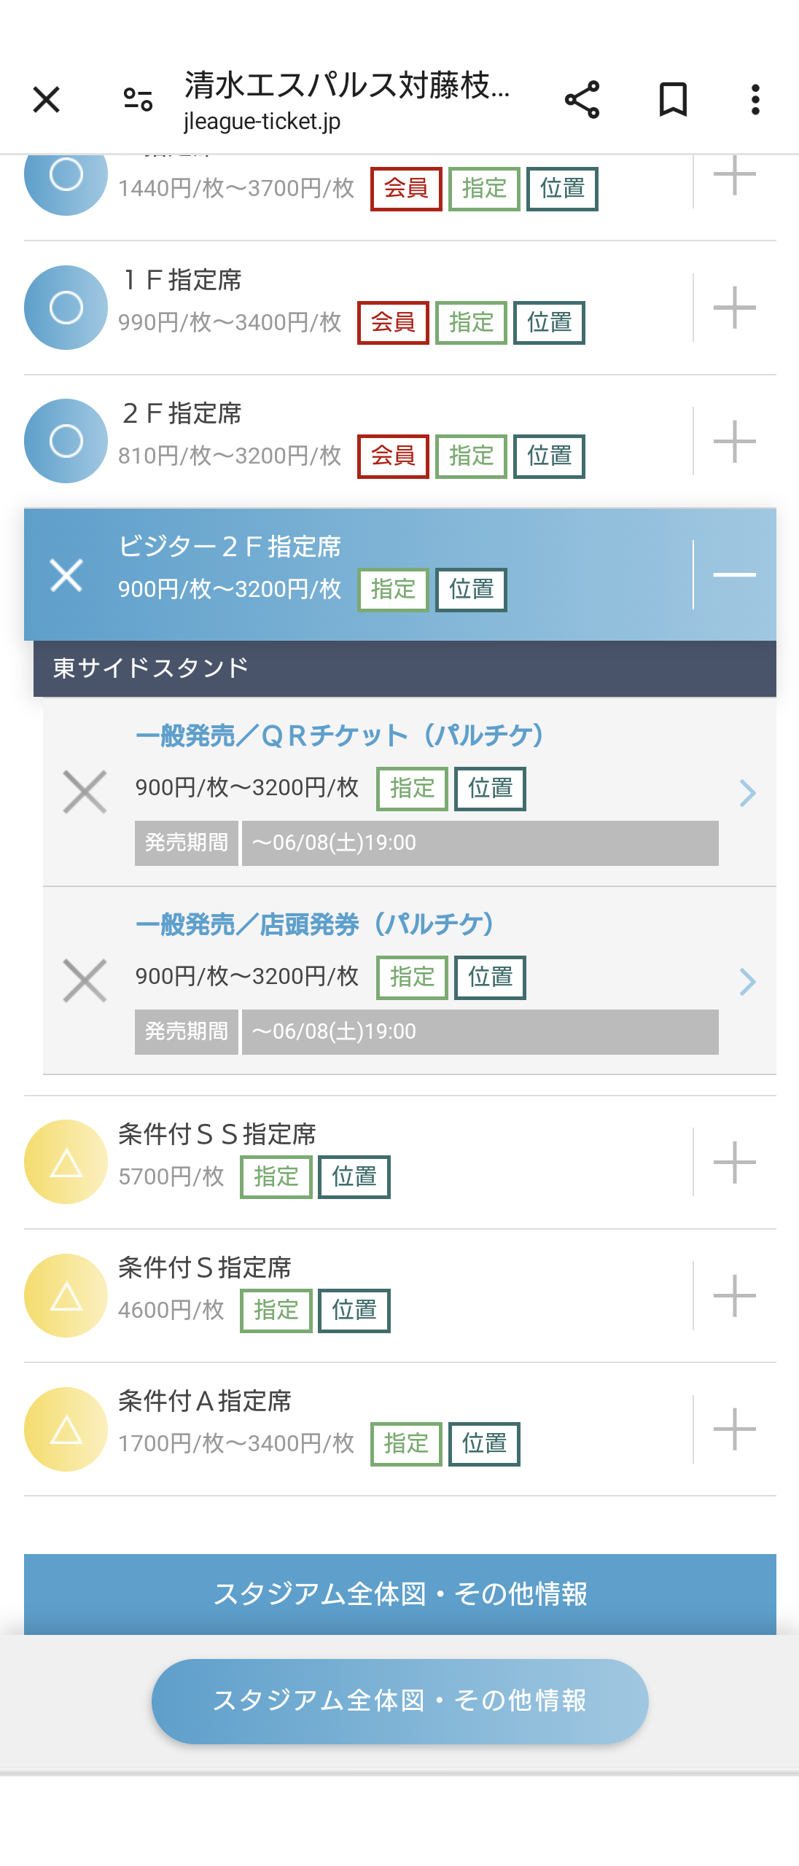Image resolution: width=799 pixels, height=1866 pixels.
Task: Tap availability circle for 1F指定席
Action: click(x=66, y=308)
